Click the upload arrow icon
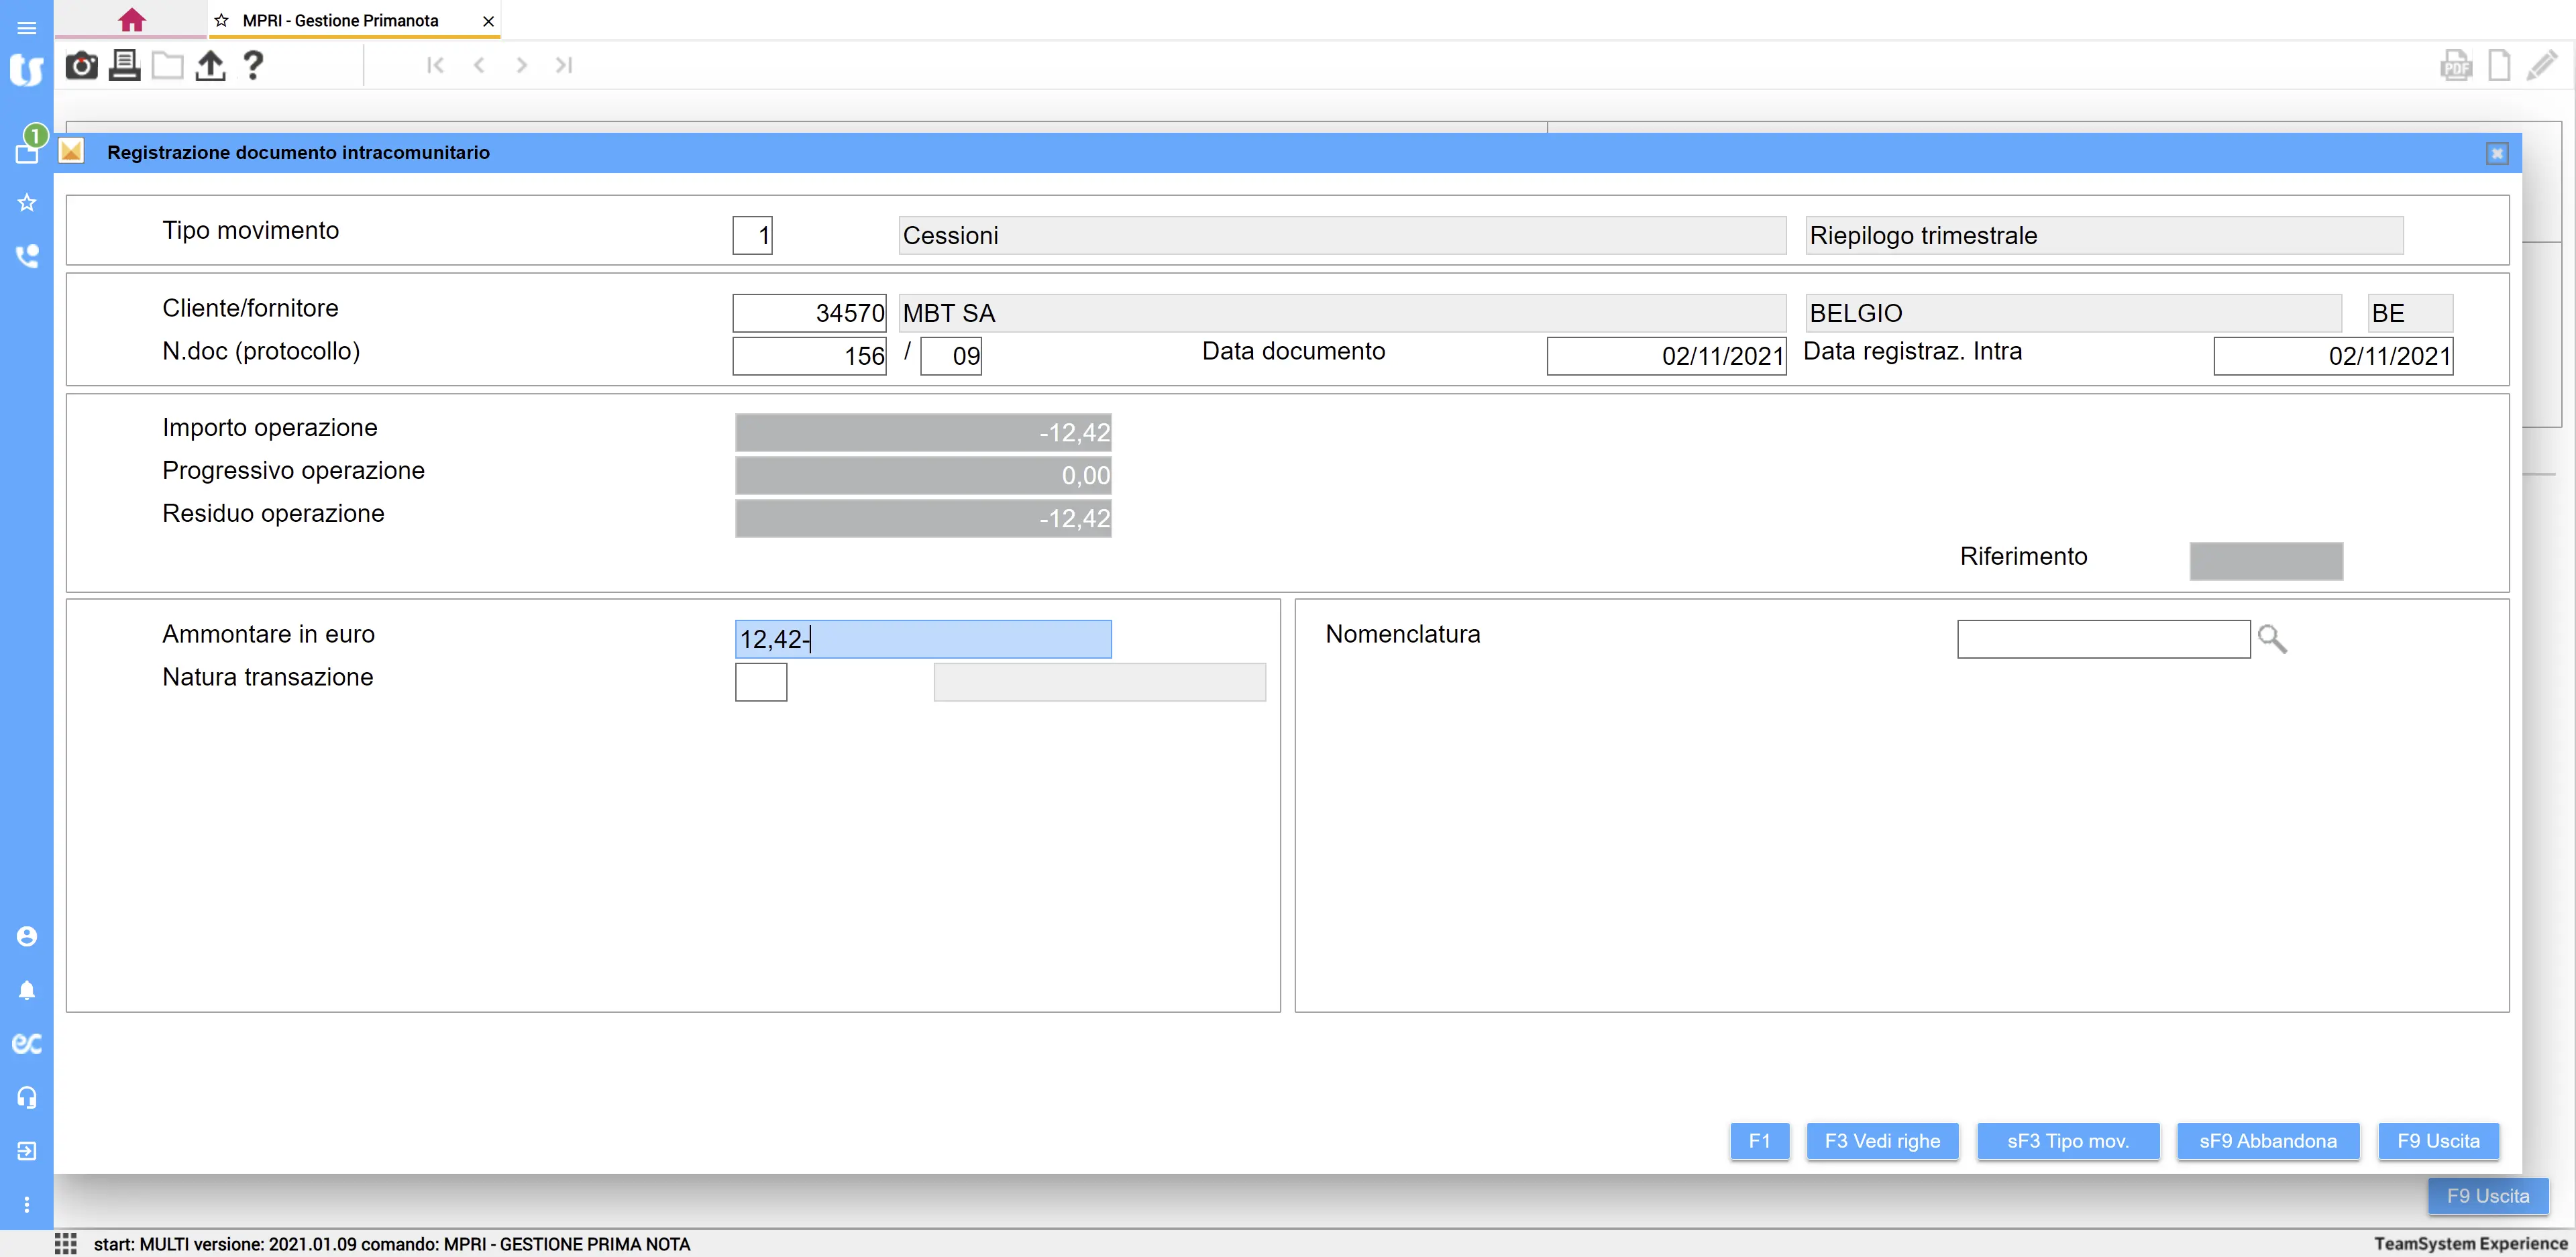 point(210,66)
